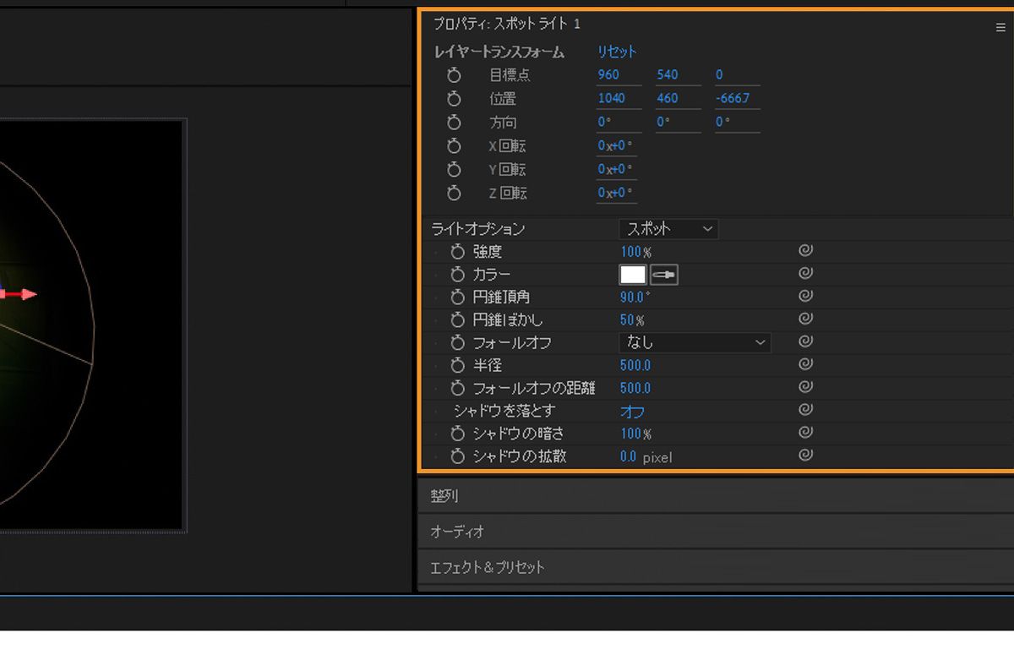Click the リセット link for レイヤートランスフォーム
Viewport: 1014px width, 655px height.
(615, 51)
